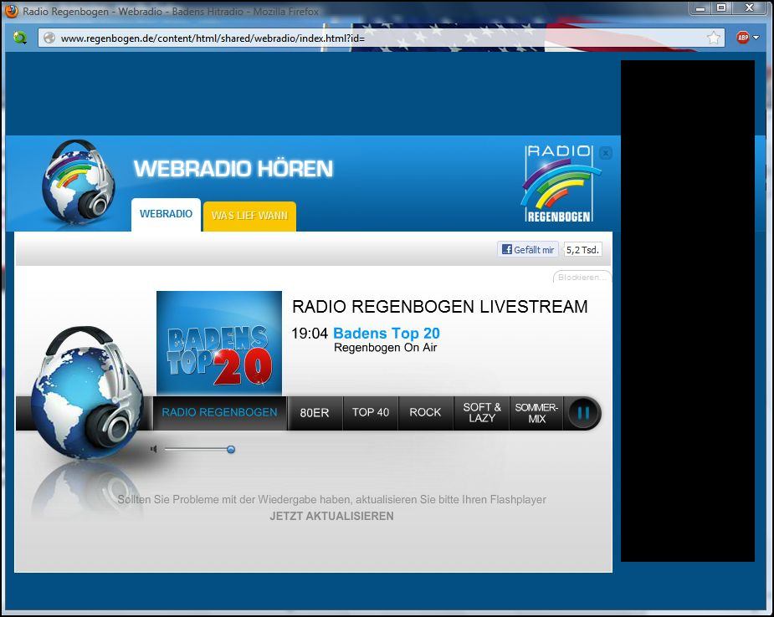
Task: Click the large globe headphones player graphic
Action: pyautogui.click(x=87, y=393)
